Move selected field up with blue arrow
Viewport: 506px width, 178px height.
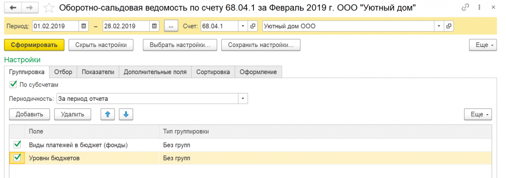108,114
